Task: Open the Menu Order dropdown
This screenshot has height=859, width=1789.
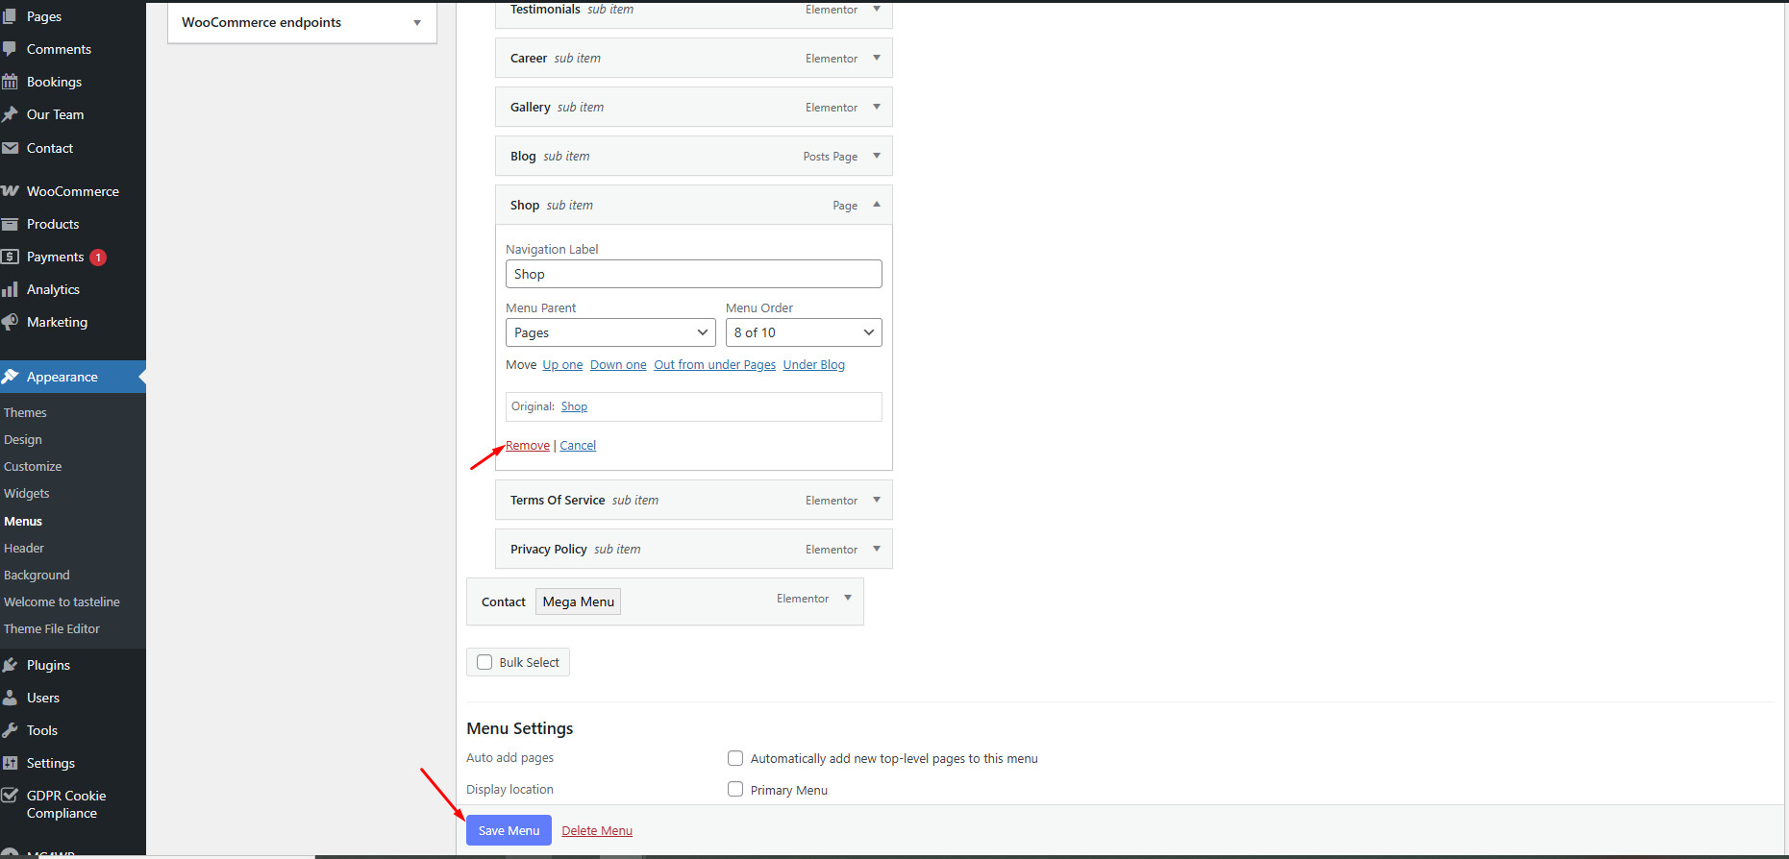Action: tap(803, 332)
